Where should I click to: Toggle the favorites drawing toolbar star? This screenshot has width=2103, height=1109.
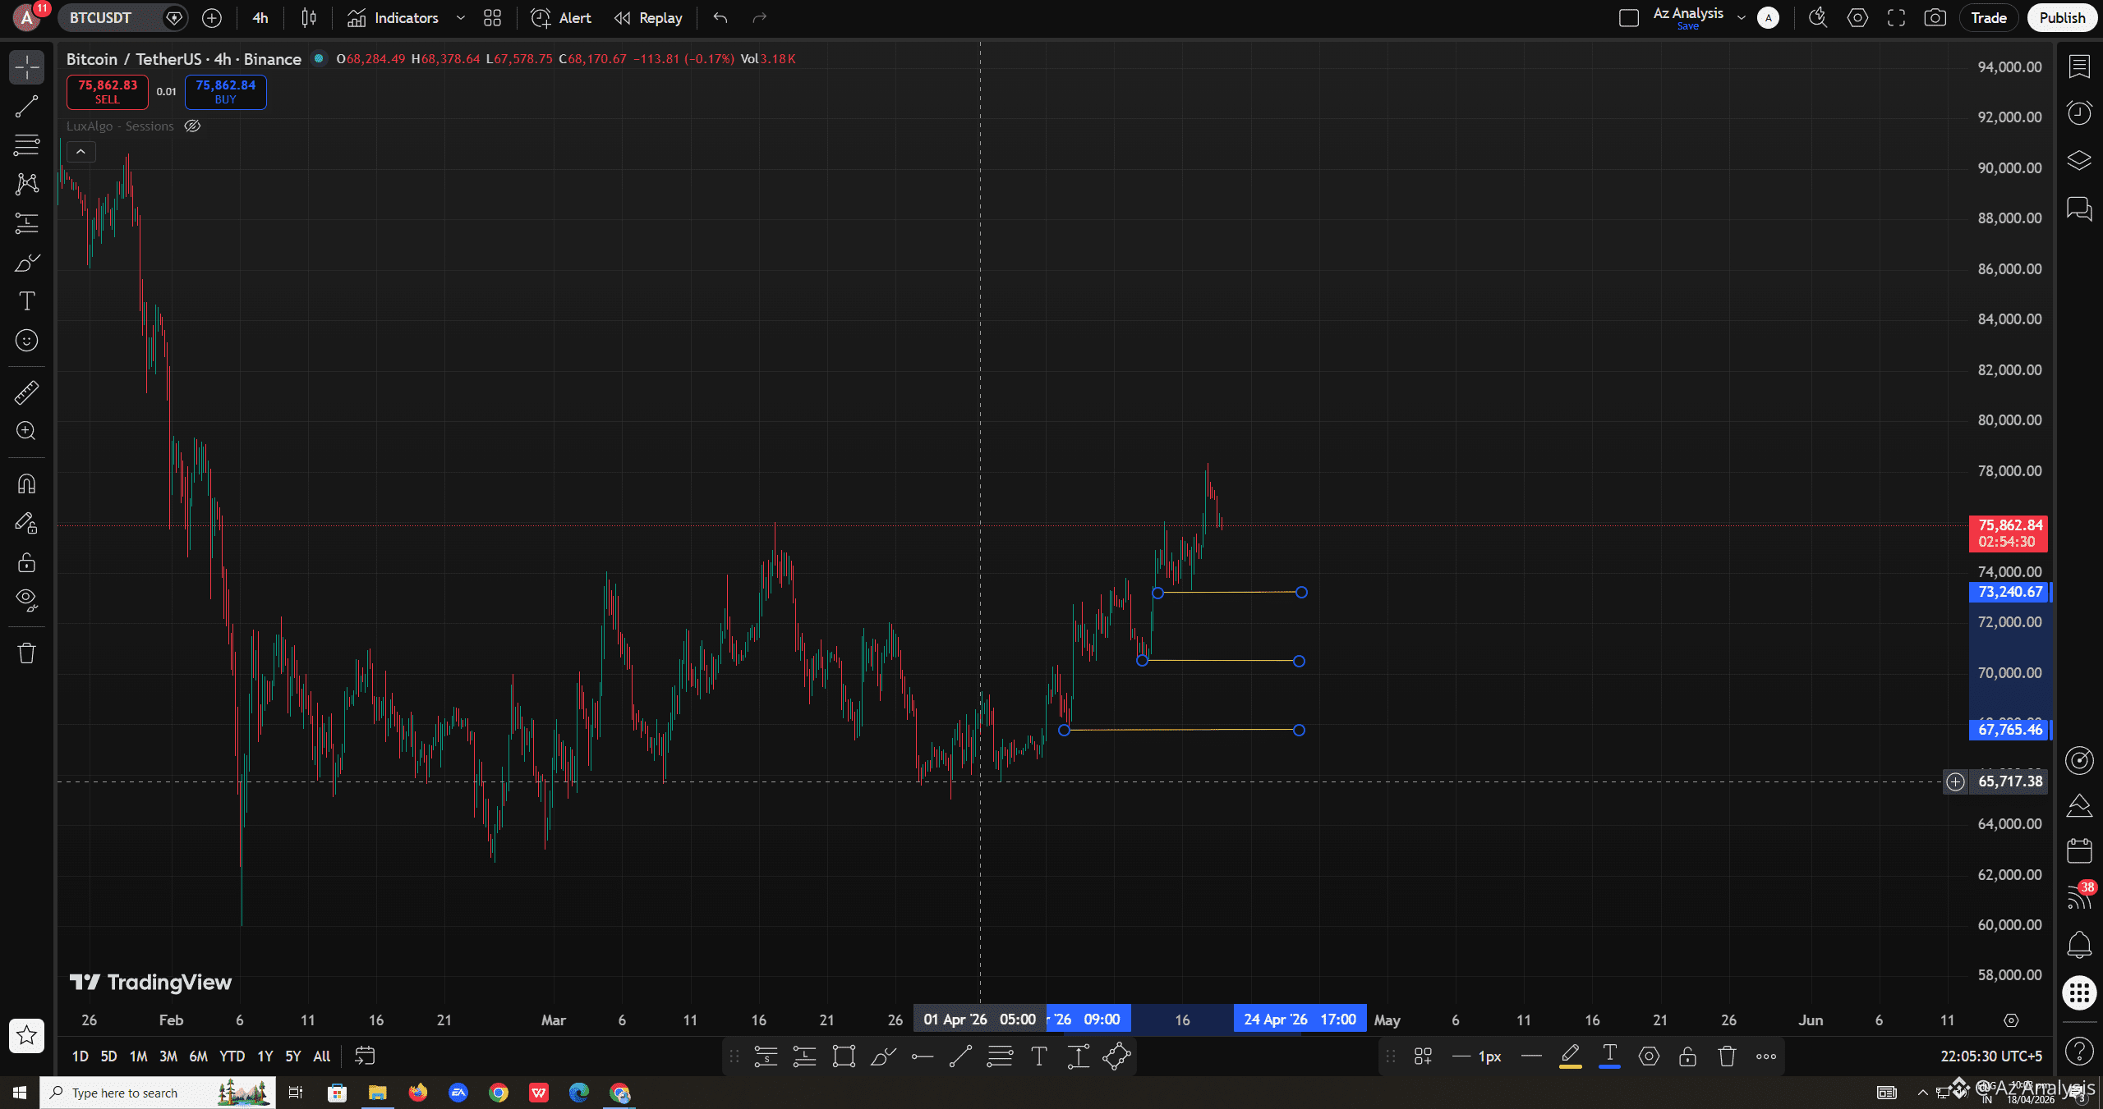pos(26,1036)
